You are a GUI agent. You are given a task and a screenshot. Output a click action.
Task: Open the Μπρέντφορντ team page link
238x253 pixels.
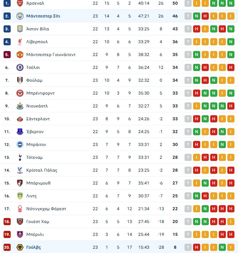point(40,93)
